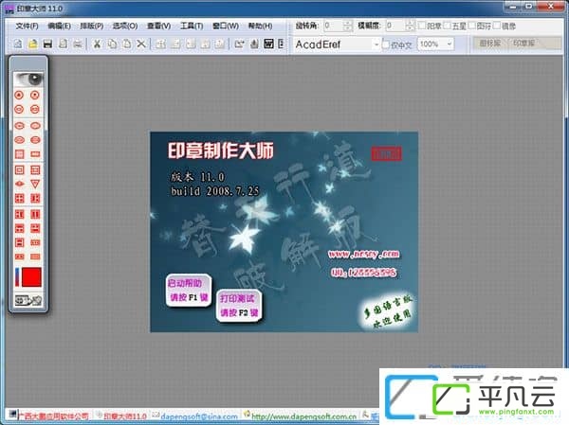
Task: Open the http://www.dapengsoft.com.cn link
Action: click(x=303, y=416)
